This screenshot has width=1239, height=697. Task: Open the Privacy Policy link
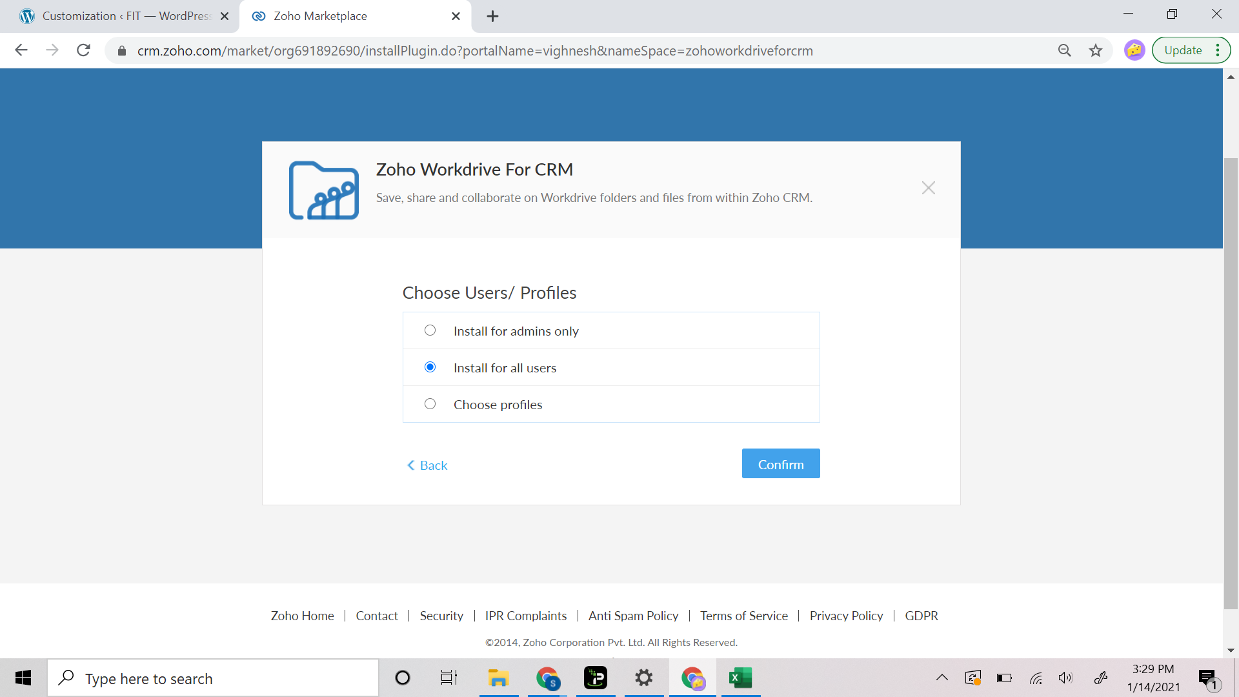(846, 616)
